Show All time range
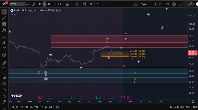Image resolution: width=198 pixels, height=110 pixels. (50, 107)
